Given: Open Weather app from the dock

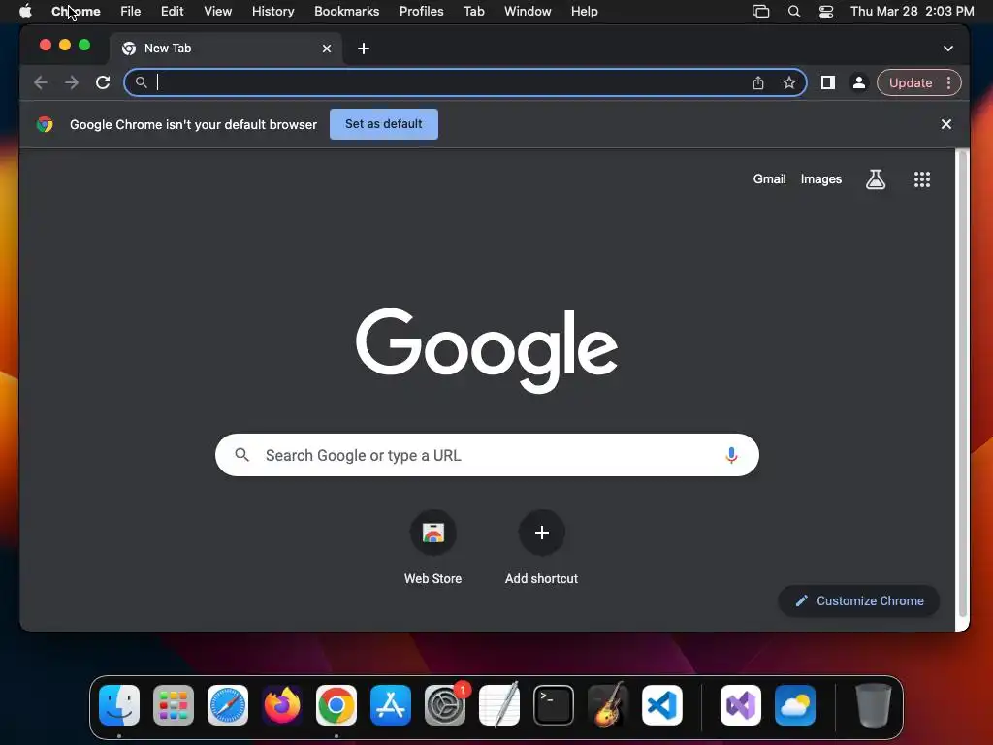Looking at the screenshot, I should pos(795,705).
